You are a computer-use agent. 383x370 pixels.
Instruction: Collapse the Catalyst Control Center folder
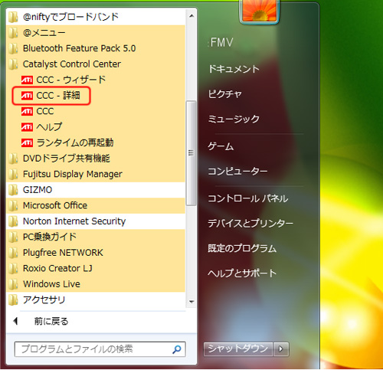(96, 64)
